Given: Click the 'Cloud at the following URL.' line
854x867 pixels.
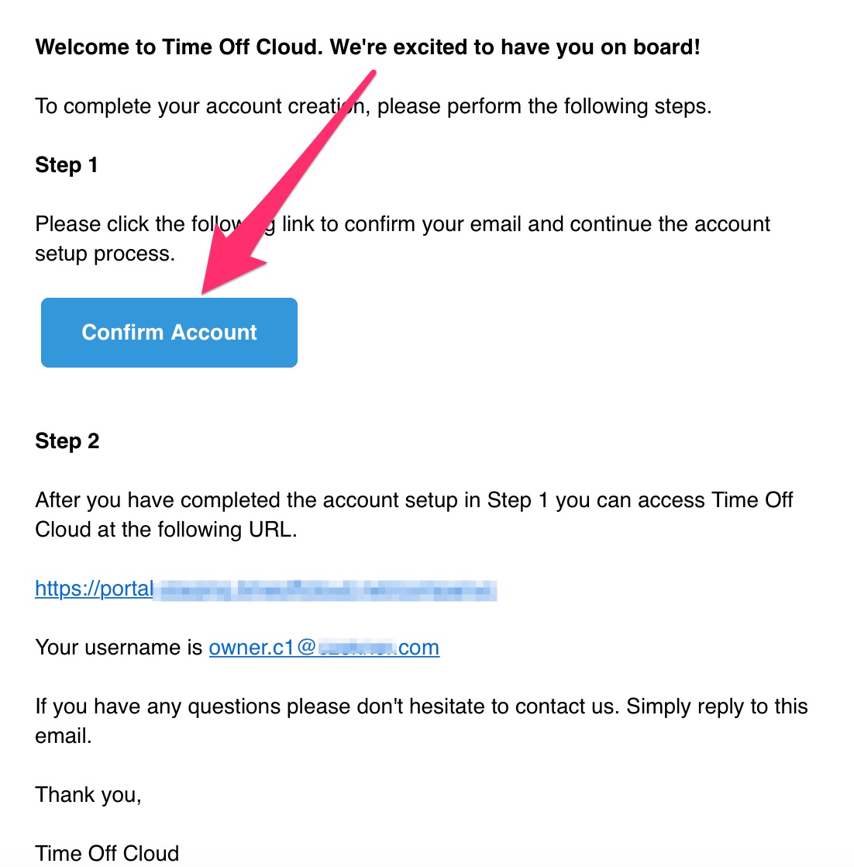Looking at the screenshot, I should coord(166,530).
